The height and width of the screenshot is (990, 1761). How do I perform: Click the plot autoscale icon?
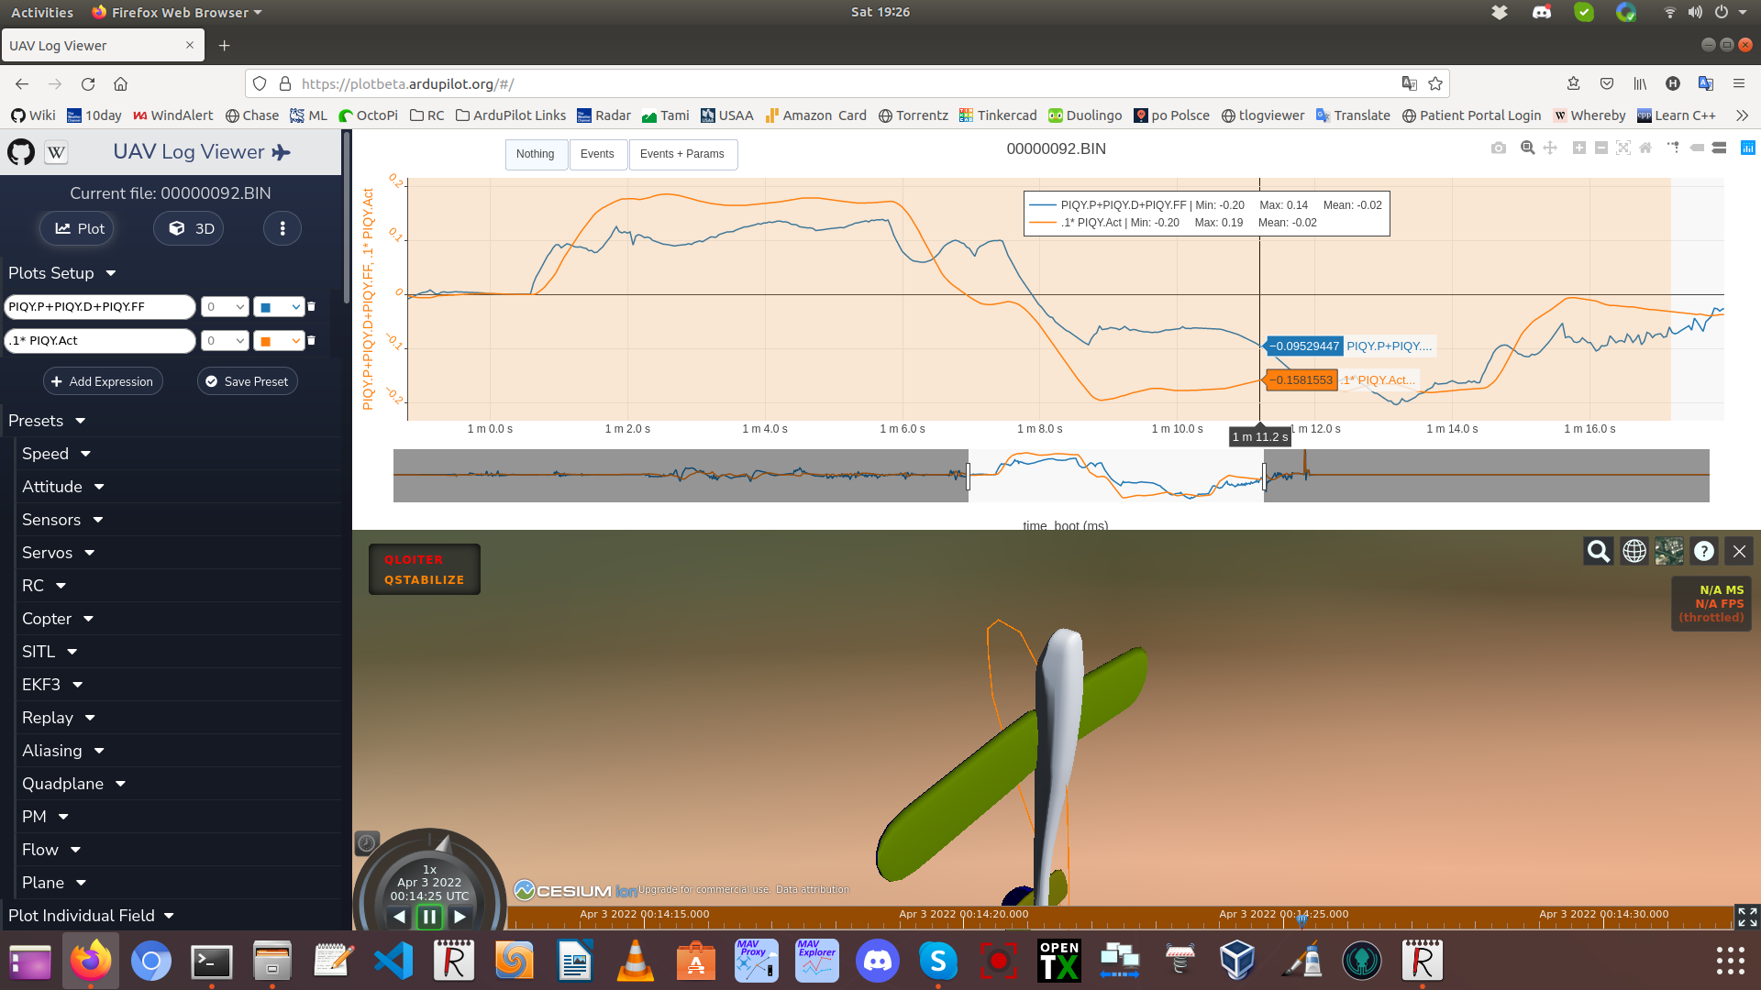pos(1623,148)
